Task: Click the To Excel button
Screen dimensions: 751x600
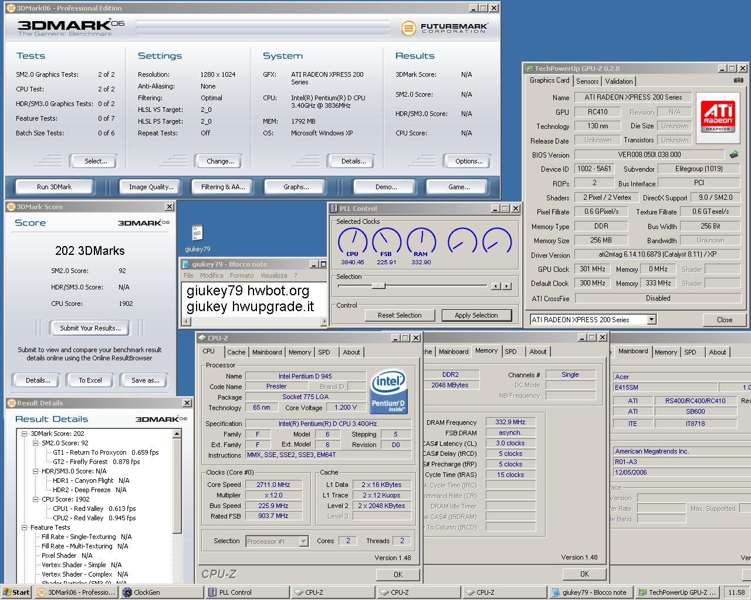Action: 90,380
